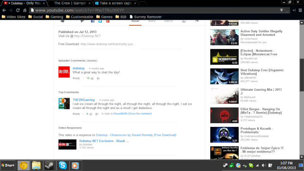This screenshot has width=304, height=171.
Task: Open Social bookmarks folder
Action: pos(35,17)
